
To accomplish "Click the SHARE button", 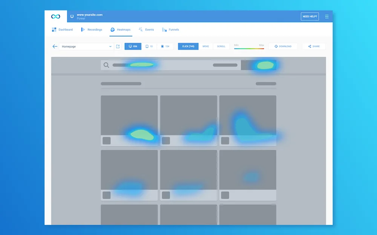I will tap(314, 46).
